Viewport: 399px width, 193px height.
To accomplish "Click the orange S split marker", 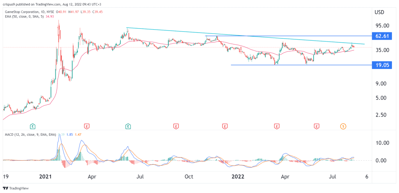I will [x=343, y=126].
